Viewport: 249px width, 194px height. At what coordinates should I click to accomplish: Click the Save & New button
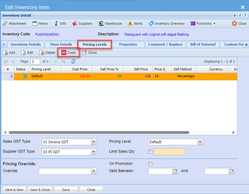(14, 190)
